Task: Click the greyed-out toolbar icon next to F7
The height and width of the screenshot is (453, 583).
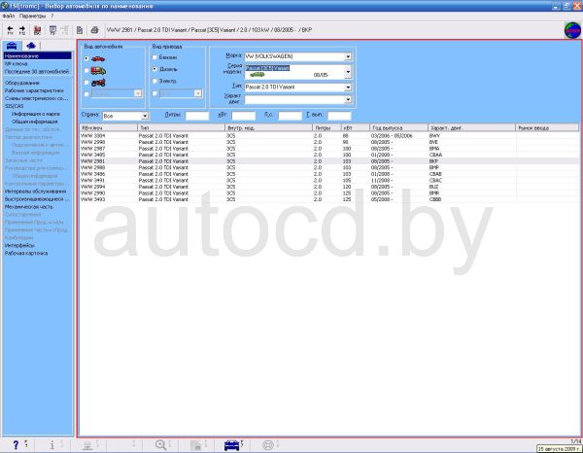Action: click(x=65, y=30)
